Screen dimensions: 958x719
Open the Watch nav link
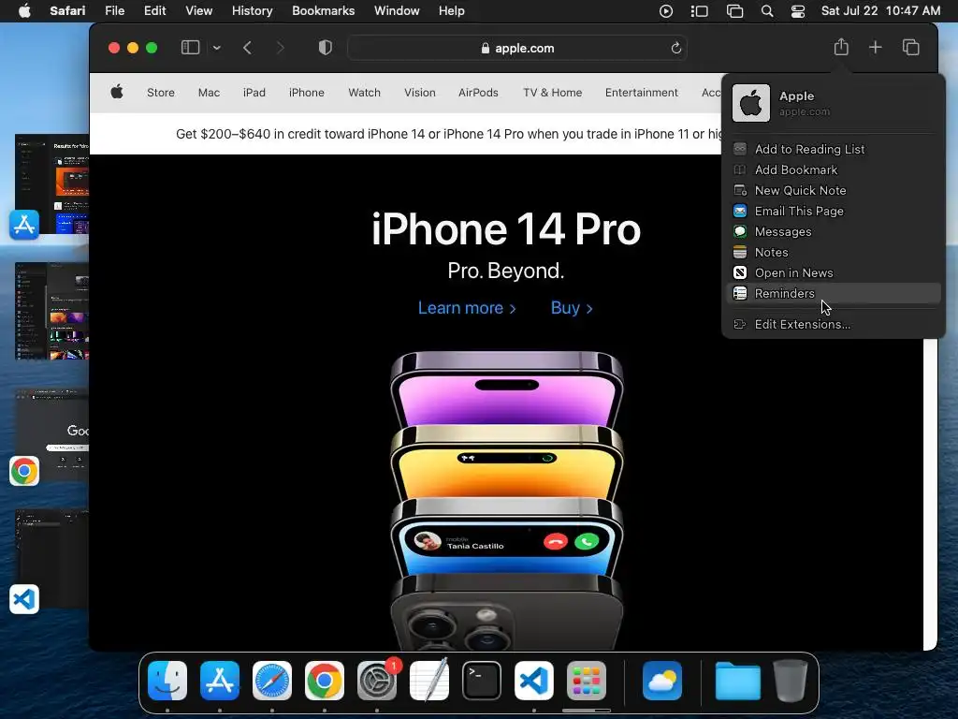coord(364,93)
